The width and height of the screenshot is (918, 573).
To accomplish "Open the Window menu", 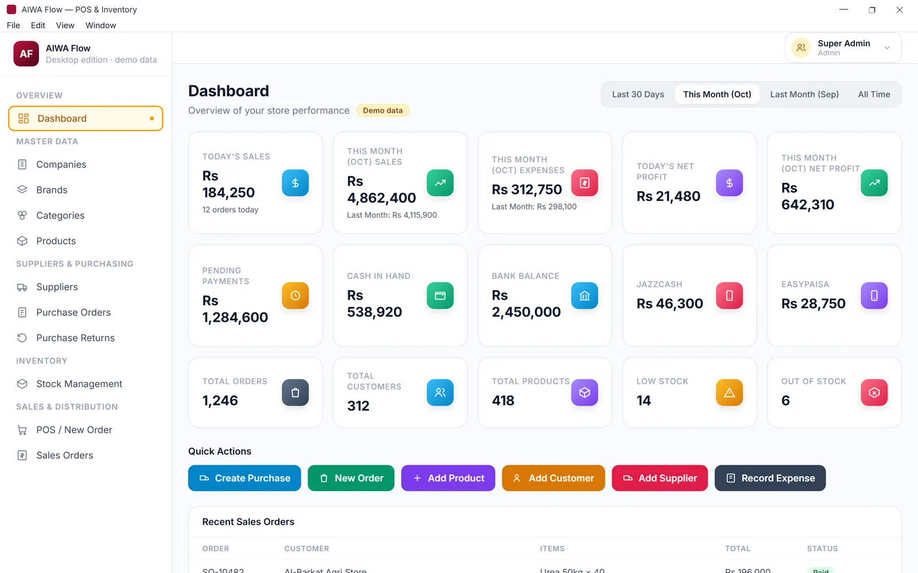I will click(100, 25).
